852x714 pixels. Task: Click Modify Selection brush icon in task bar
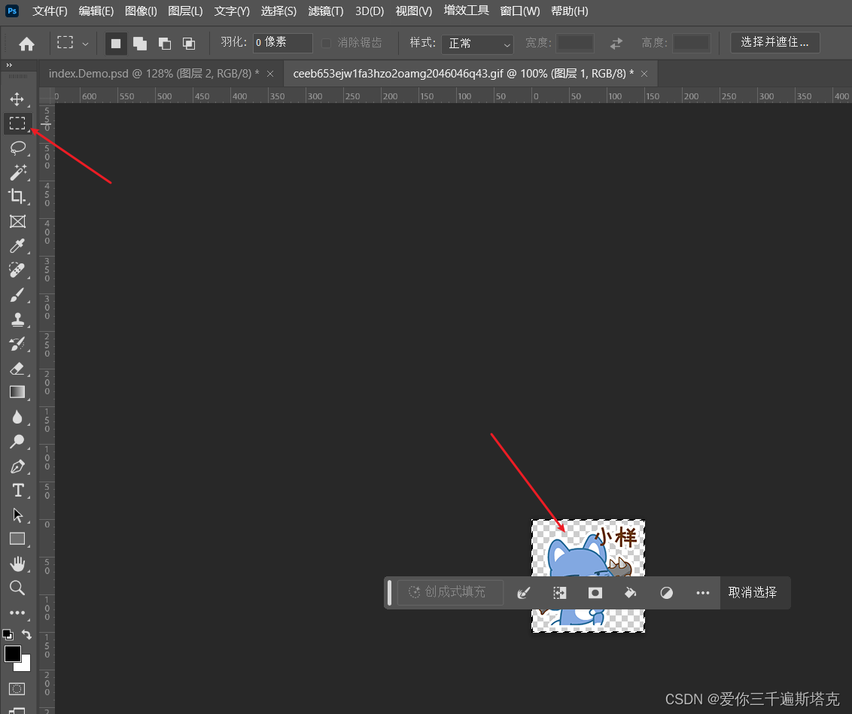coord(524,592)
